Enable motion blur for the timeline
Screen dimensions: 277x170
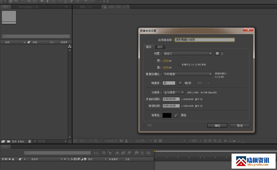[129, 153]
